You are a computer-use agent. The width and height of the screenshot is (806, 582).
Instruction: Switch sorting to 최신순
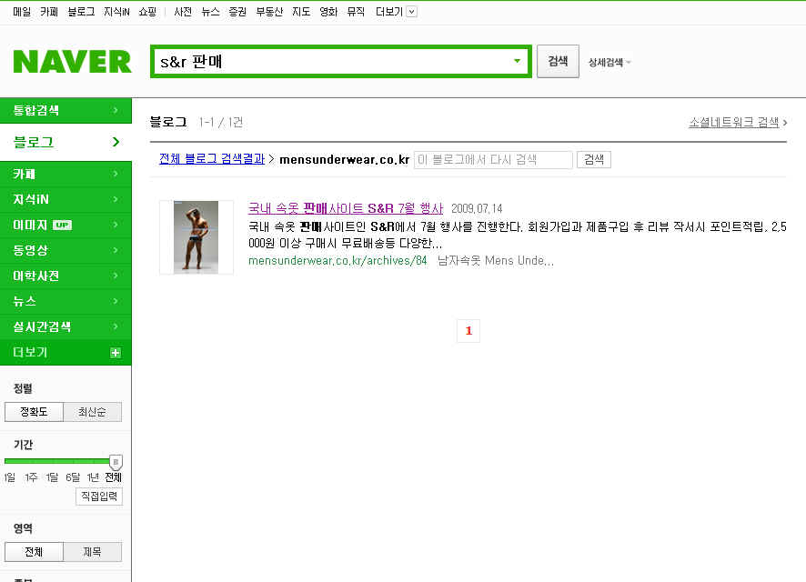[92, 412]
